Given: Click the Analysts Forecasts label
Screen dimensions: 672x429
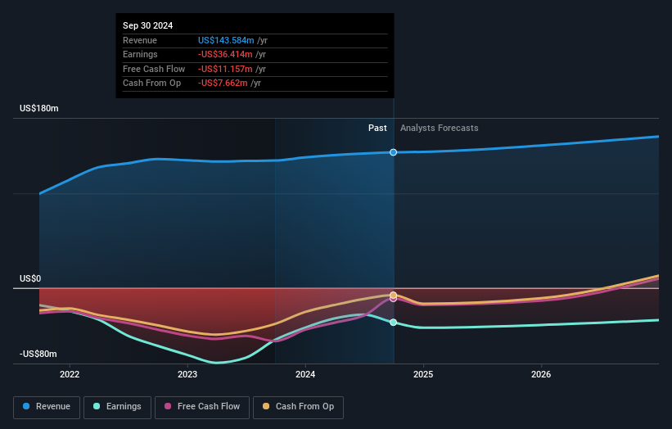Looking at the screenshot, I should coord(440,128).
